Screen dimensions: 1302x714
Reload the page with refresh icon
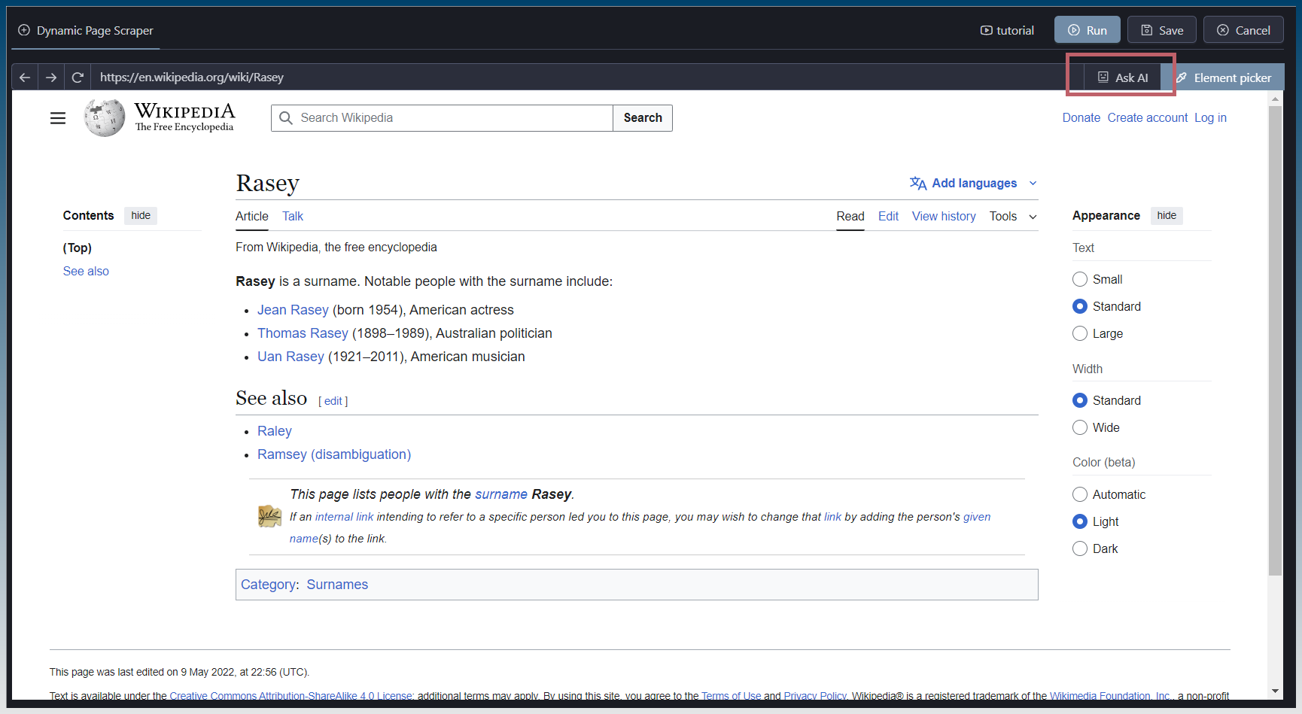[78, 77]
